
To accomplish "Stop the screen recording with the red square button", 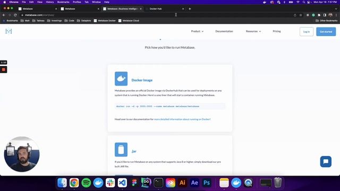I will pyautogui.click(x=4, y=70).
